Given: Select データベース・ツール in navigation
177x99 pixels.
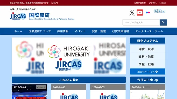Looking at the screenshot, I should [x=149, y=31].
